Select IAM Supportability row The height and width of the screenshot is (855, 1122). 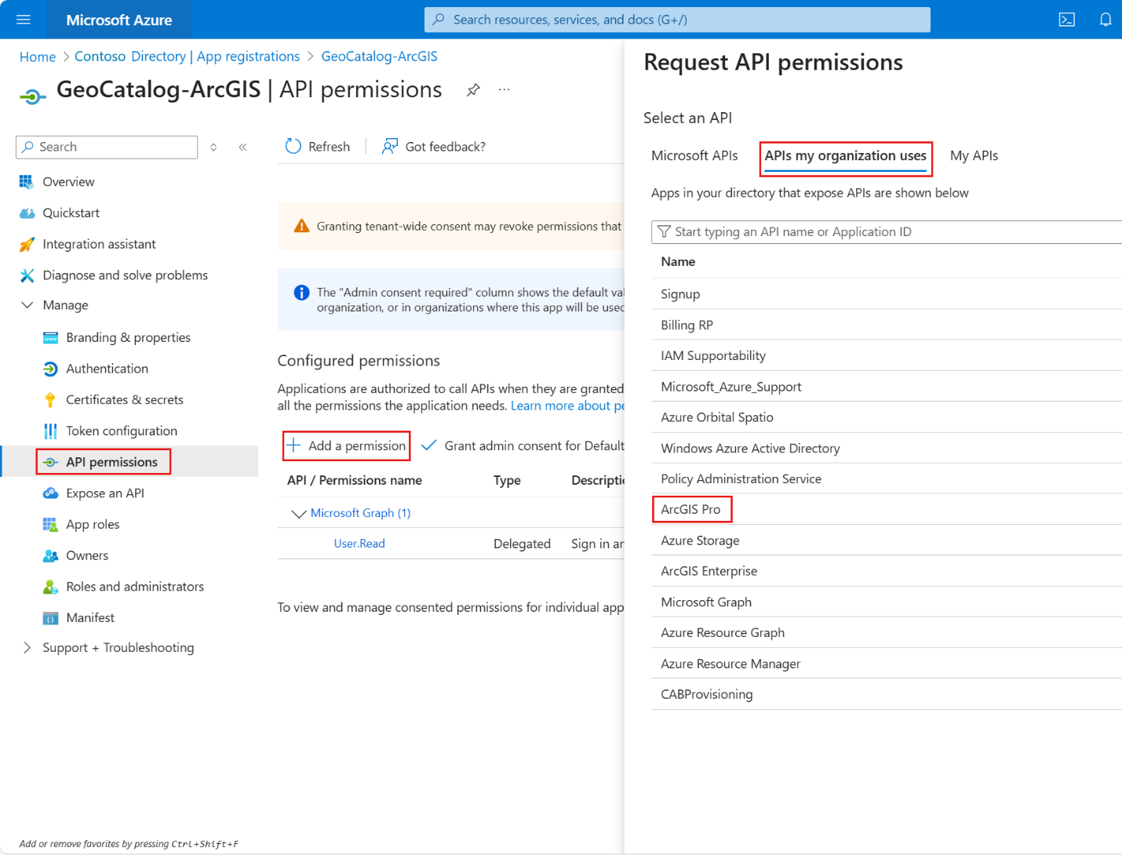pos(887,355)
